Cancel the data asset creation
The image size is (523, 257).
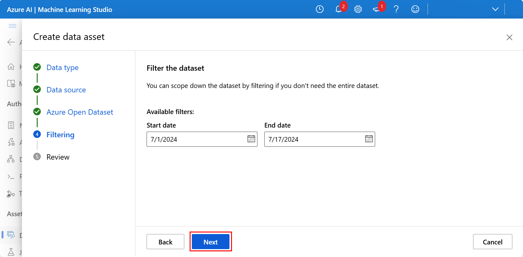[493, 242]
